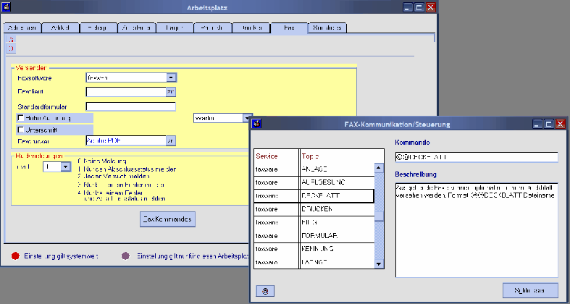Screen dimensions: 570x304
Task: Expand the Faxsoftware dropdown
Action: coord(171,77)
